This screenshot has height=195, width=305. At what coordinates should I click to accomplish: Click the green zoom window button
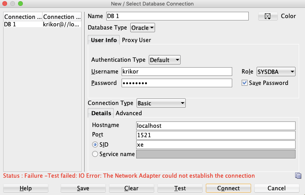[20, 4]
